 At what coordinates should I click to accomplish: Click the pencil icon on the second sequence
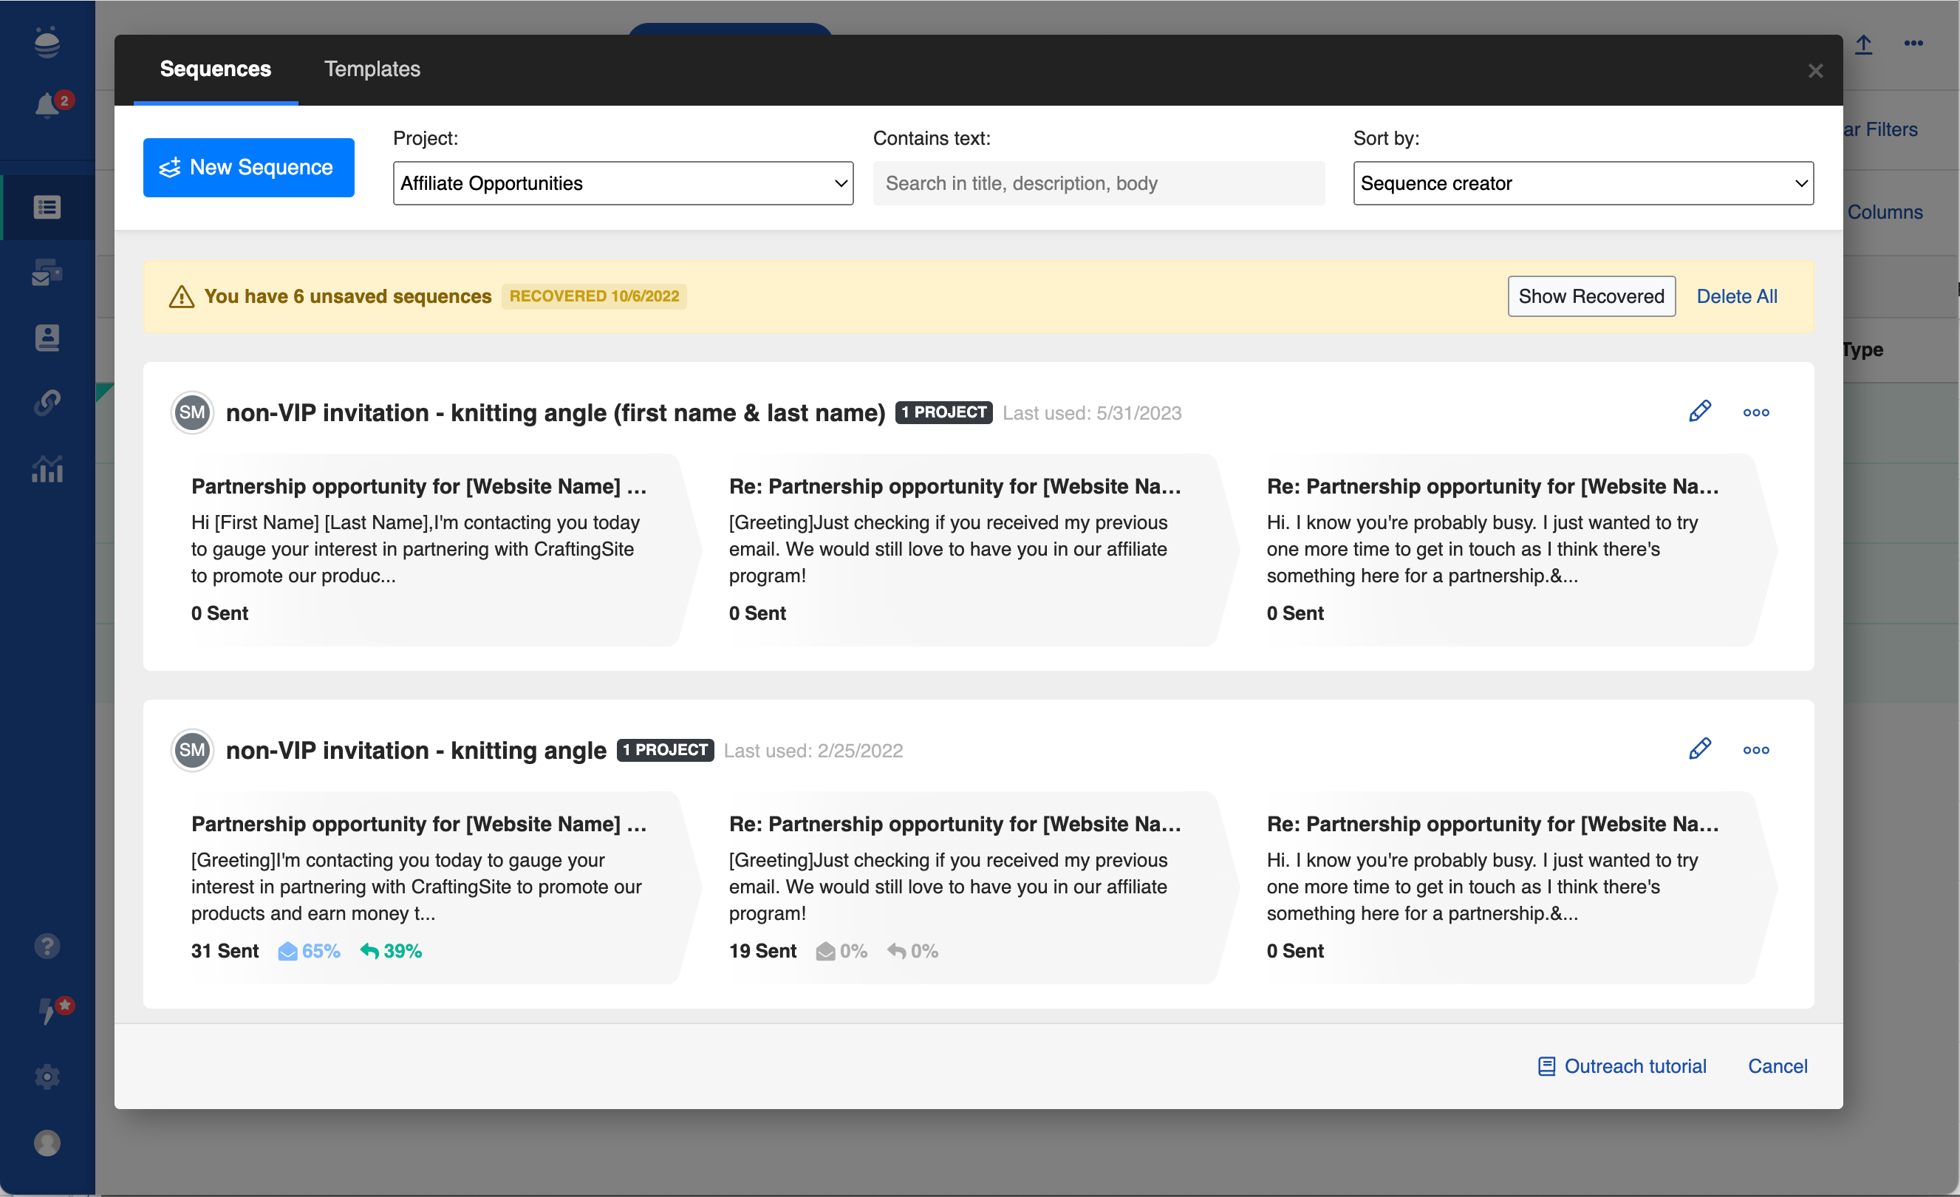tap(1700, 749)
